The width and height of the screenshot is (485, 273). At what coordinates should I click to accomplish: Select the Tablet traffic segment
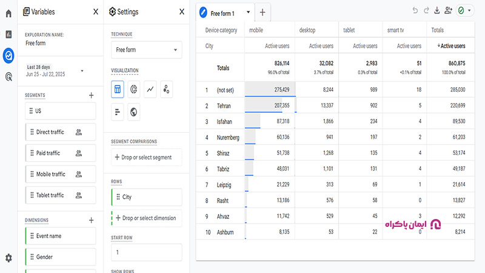(61, 195)
